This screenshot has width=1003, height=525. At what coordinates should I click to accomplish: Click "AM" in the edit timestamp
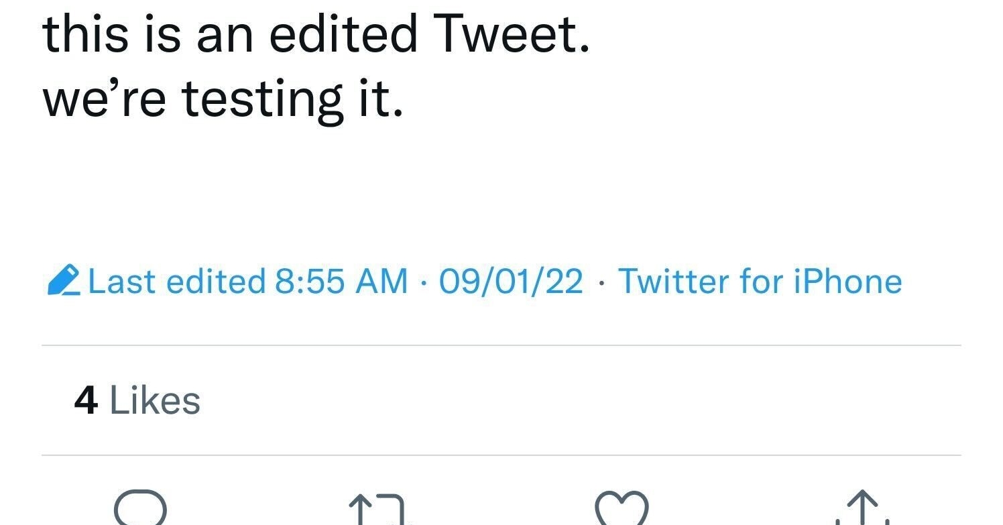pos(381,282)
